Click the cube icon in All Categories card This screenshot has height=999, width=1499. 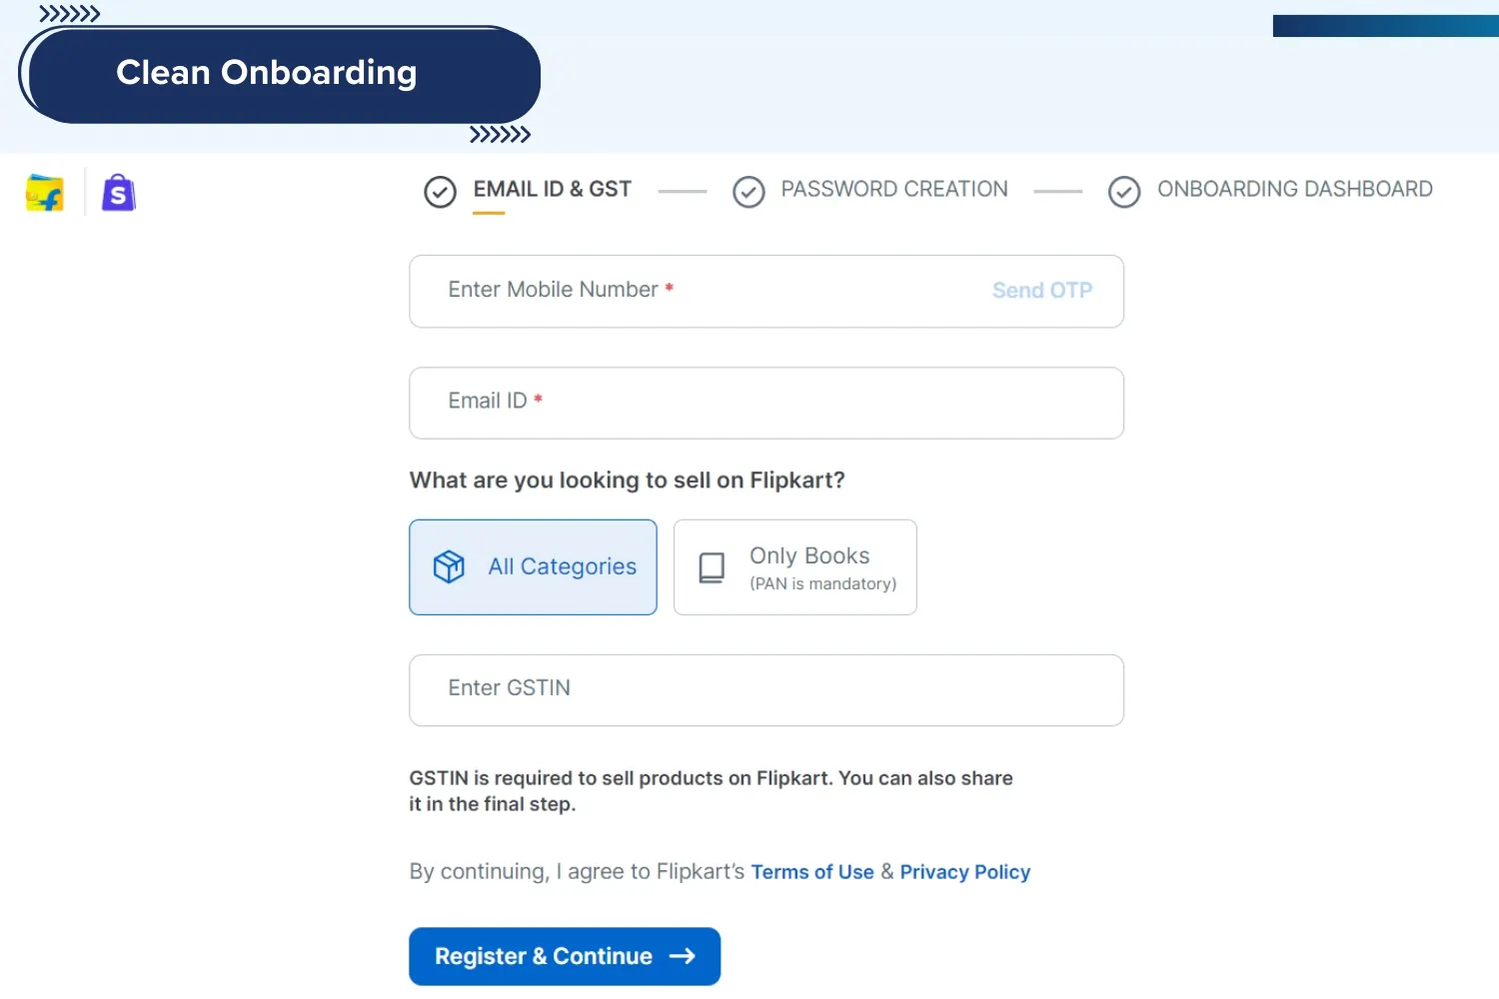[449, 566]
